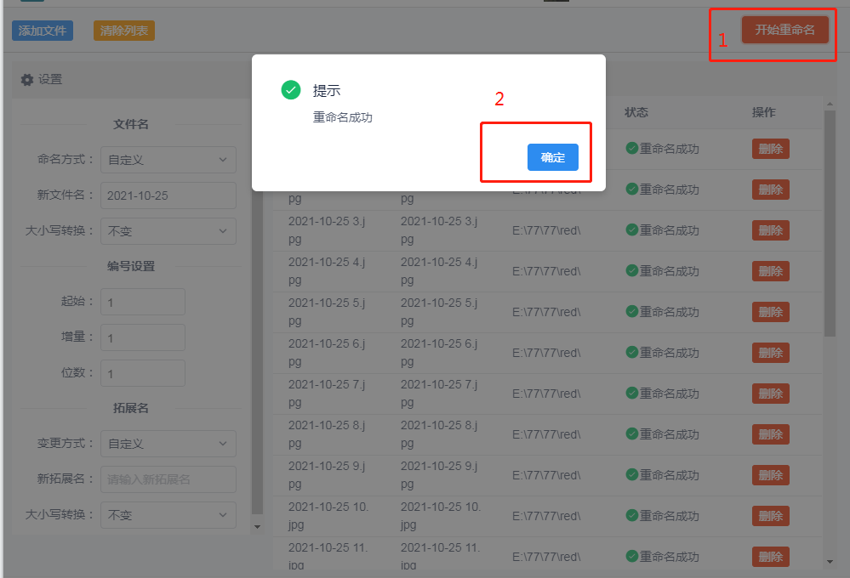Viewport: 850px width, 578px height.
Task: Click the 确定 button in the dialog
Action: tap(552, 157)
